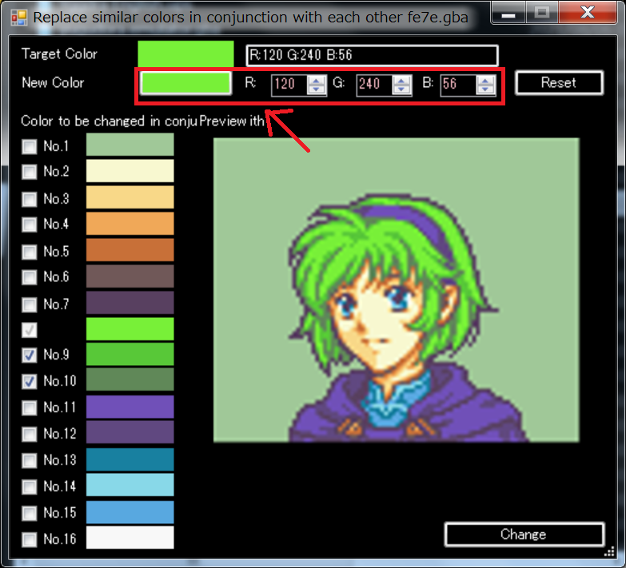Check the No.4 color checkbox
This screenshot has height=568, width=626.
click(x=29, y=224)
